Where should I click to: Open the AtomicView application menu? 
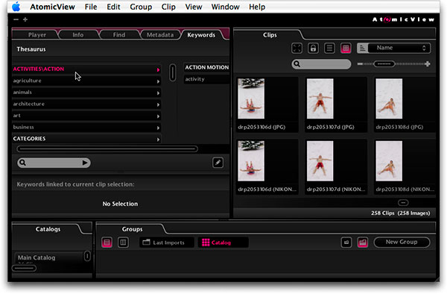[x=52, y=7]
